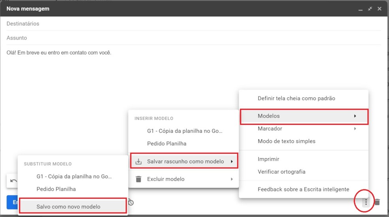Open the three-dot more options button

coord(366,202)
